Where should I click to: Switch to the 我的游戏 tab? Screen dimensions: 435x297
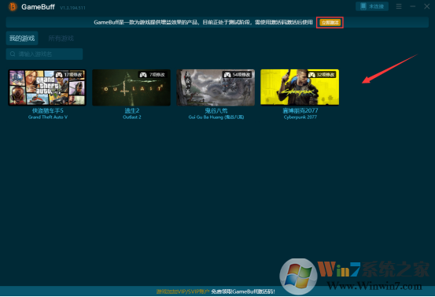pos(22,38)
